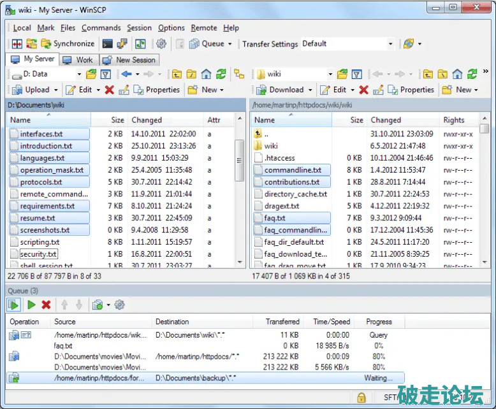Viewport: 496px width, 409px height.
Task: Switch to the Work session tab
Action: pyautogui.click(x=78, y=60)
